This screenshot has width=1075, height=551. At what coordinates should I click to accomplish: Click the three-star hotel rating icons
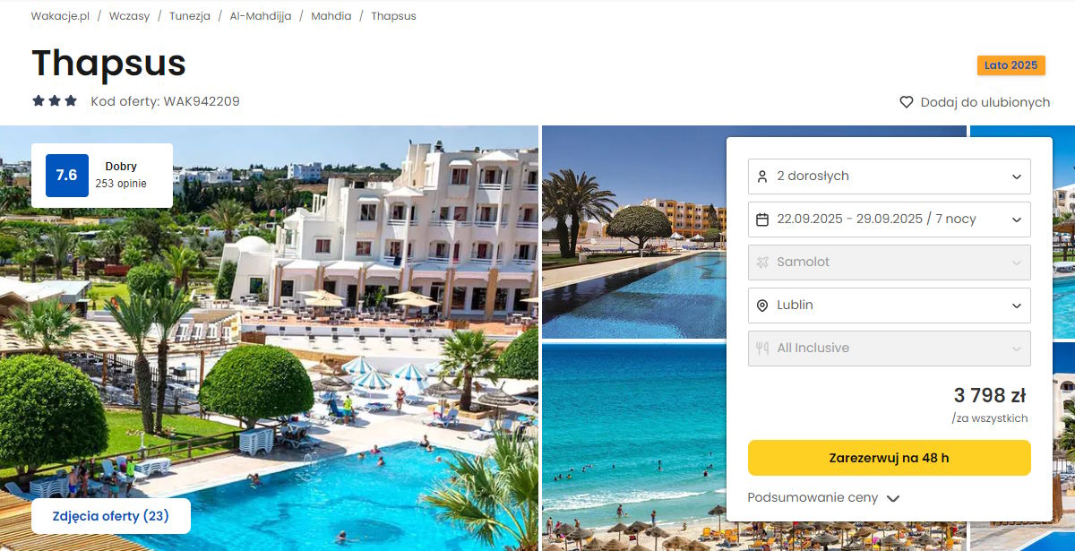click(55, 101)
